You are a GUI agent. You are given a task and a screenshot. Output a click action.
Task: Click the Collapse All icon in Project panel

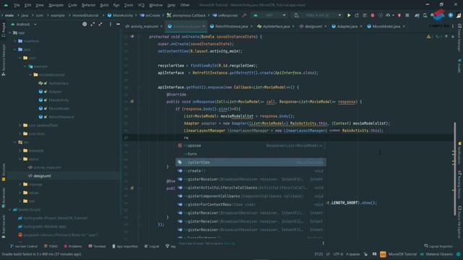pos(101,24)
